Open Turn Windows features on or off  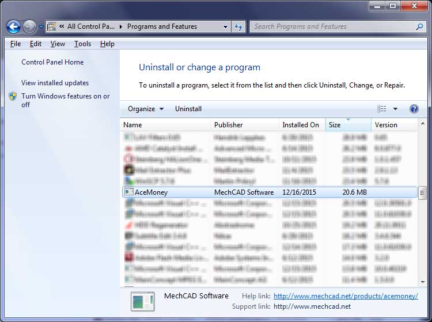[x=65, y=100]
